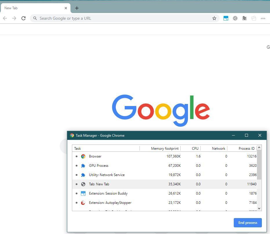Click the faded folder extension icon in toolbar
This screenshot has width=270, height=234.
(254, 18)
